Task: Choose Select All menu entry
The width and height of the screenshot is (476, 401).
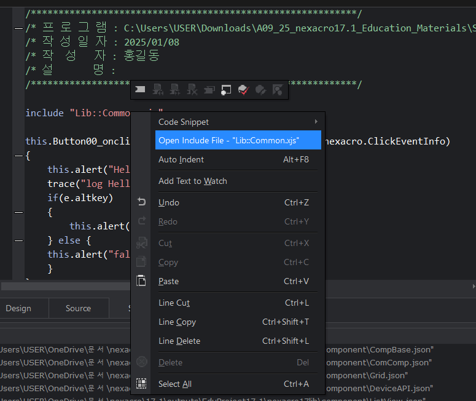Action: pos(238,384)
